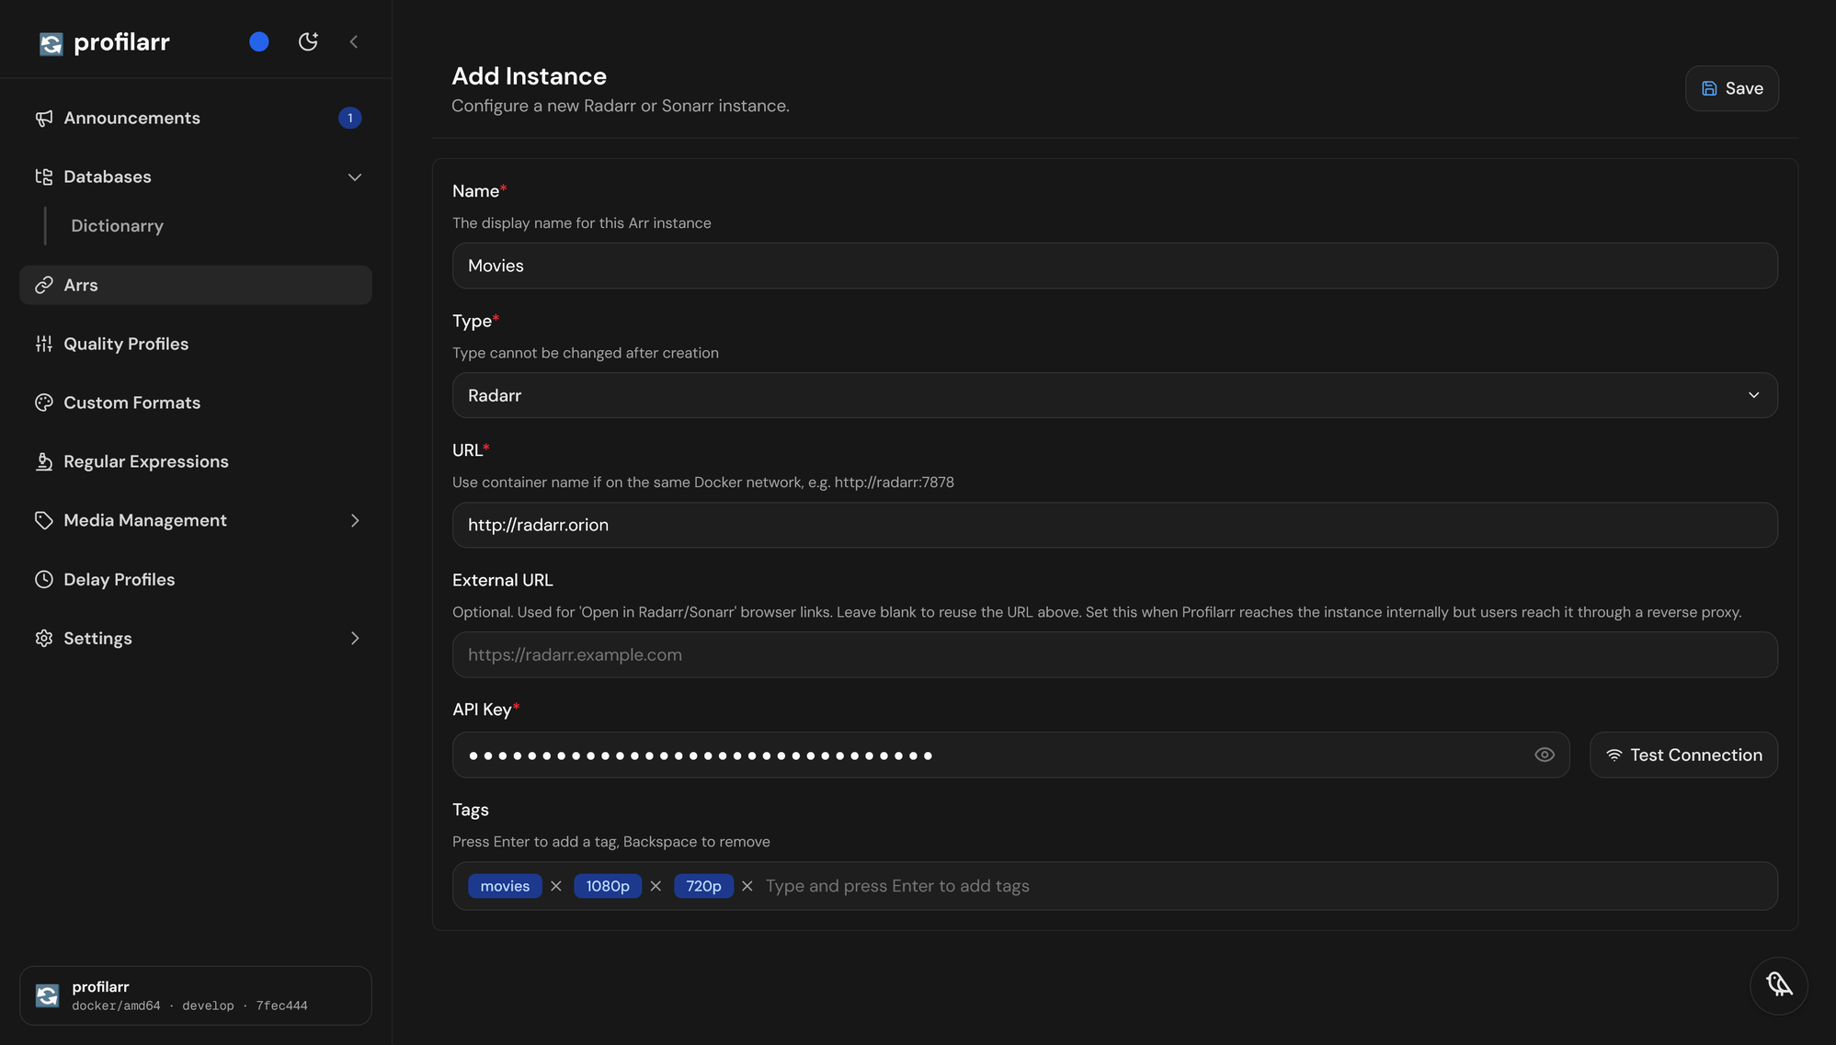
Task: Open Regular Expressions page
Action: 196,461
